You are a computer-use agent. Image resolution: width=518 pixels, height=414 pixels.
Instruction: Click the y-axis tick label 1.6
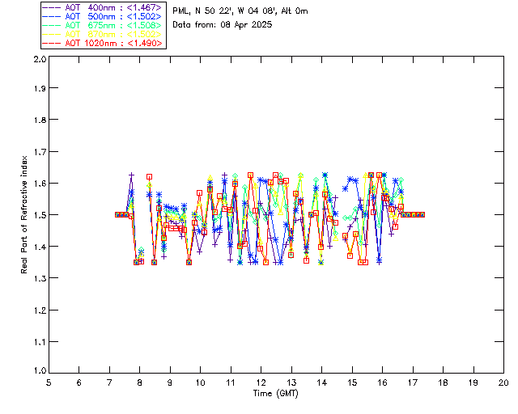[x=40, y=184]
